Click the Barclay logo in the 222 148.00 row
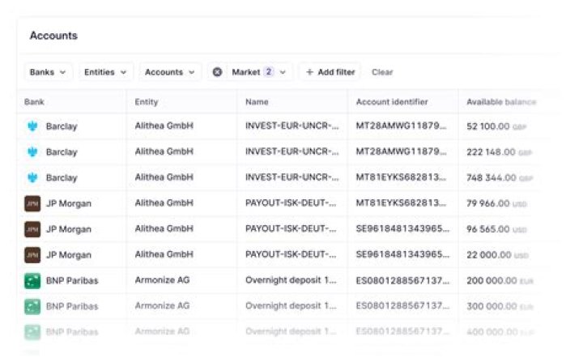The width and height of the screenshot is (583, 358). [x=32, y=151]
